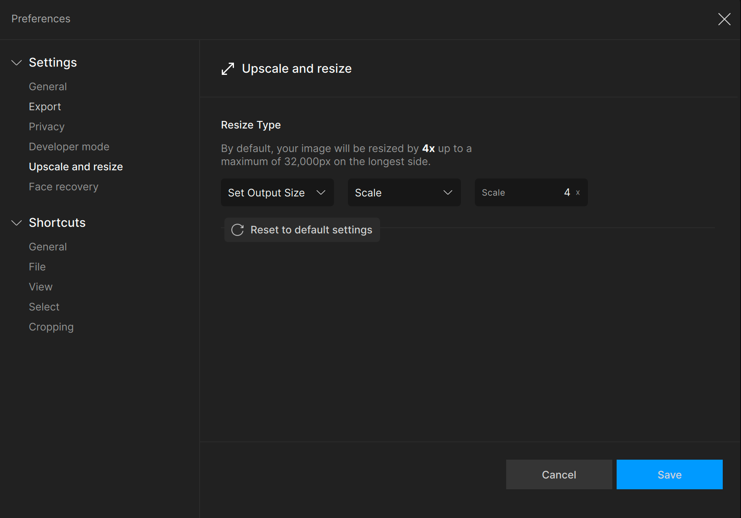Show File shortcuts
Screen dimensions: 741x518
pyautogui.click(x=37, y=267)
